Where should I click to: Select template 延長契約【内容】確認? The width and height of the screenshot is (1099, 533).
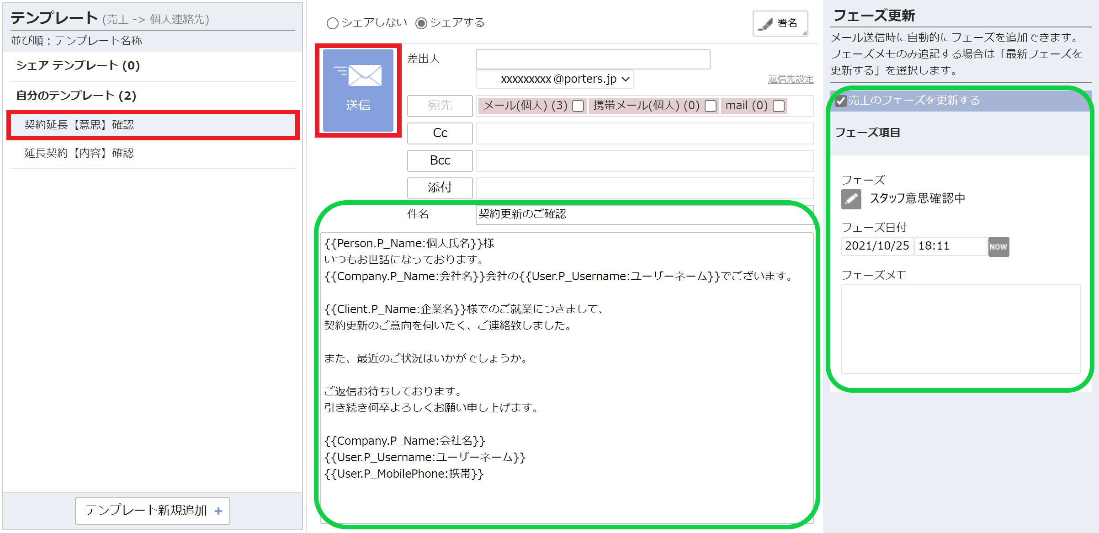(153, 153)
